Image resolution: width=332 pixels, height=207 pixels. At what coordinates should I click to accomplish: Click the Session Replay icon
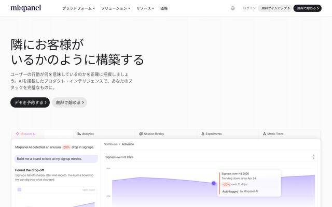click(x=141, y=134)
